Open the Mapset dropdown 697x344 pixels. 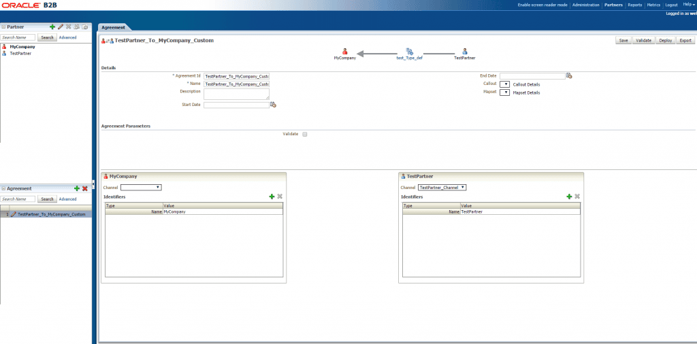pyautogui.click(x=504, y=92)
